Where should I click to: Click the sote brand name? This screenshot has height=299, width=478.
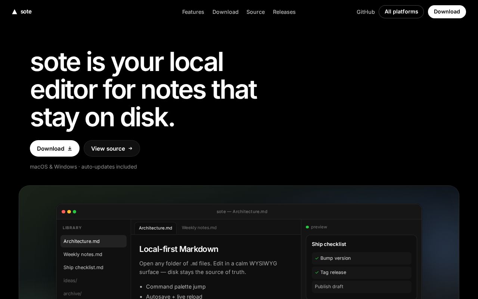[26, 12]
